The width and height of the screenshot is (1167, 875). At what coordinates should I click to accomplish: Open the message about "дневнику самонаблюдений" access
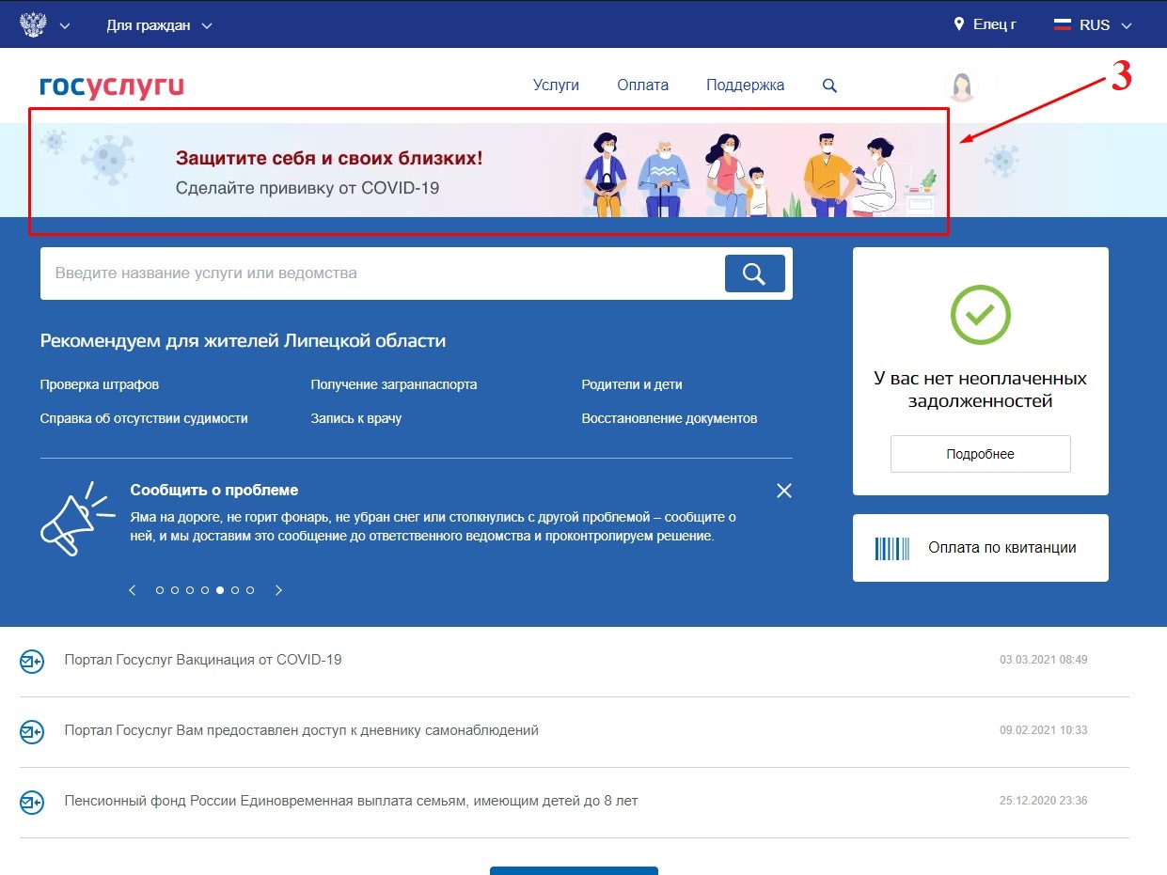(302, 730)
